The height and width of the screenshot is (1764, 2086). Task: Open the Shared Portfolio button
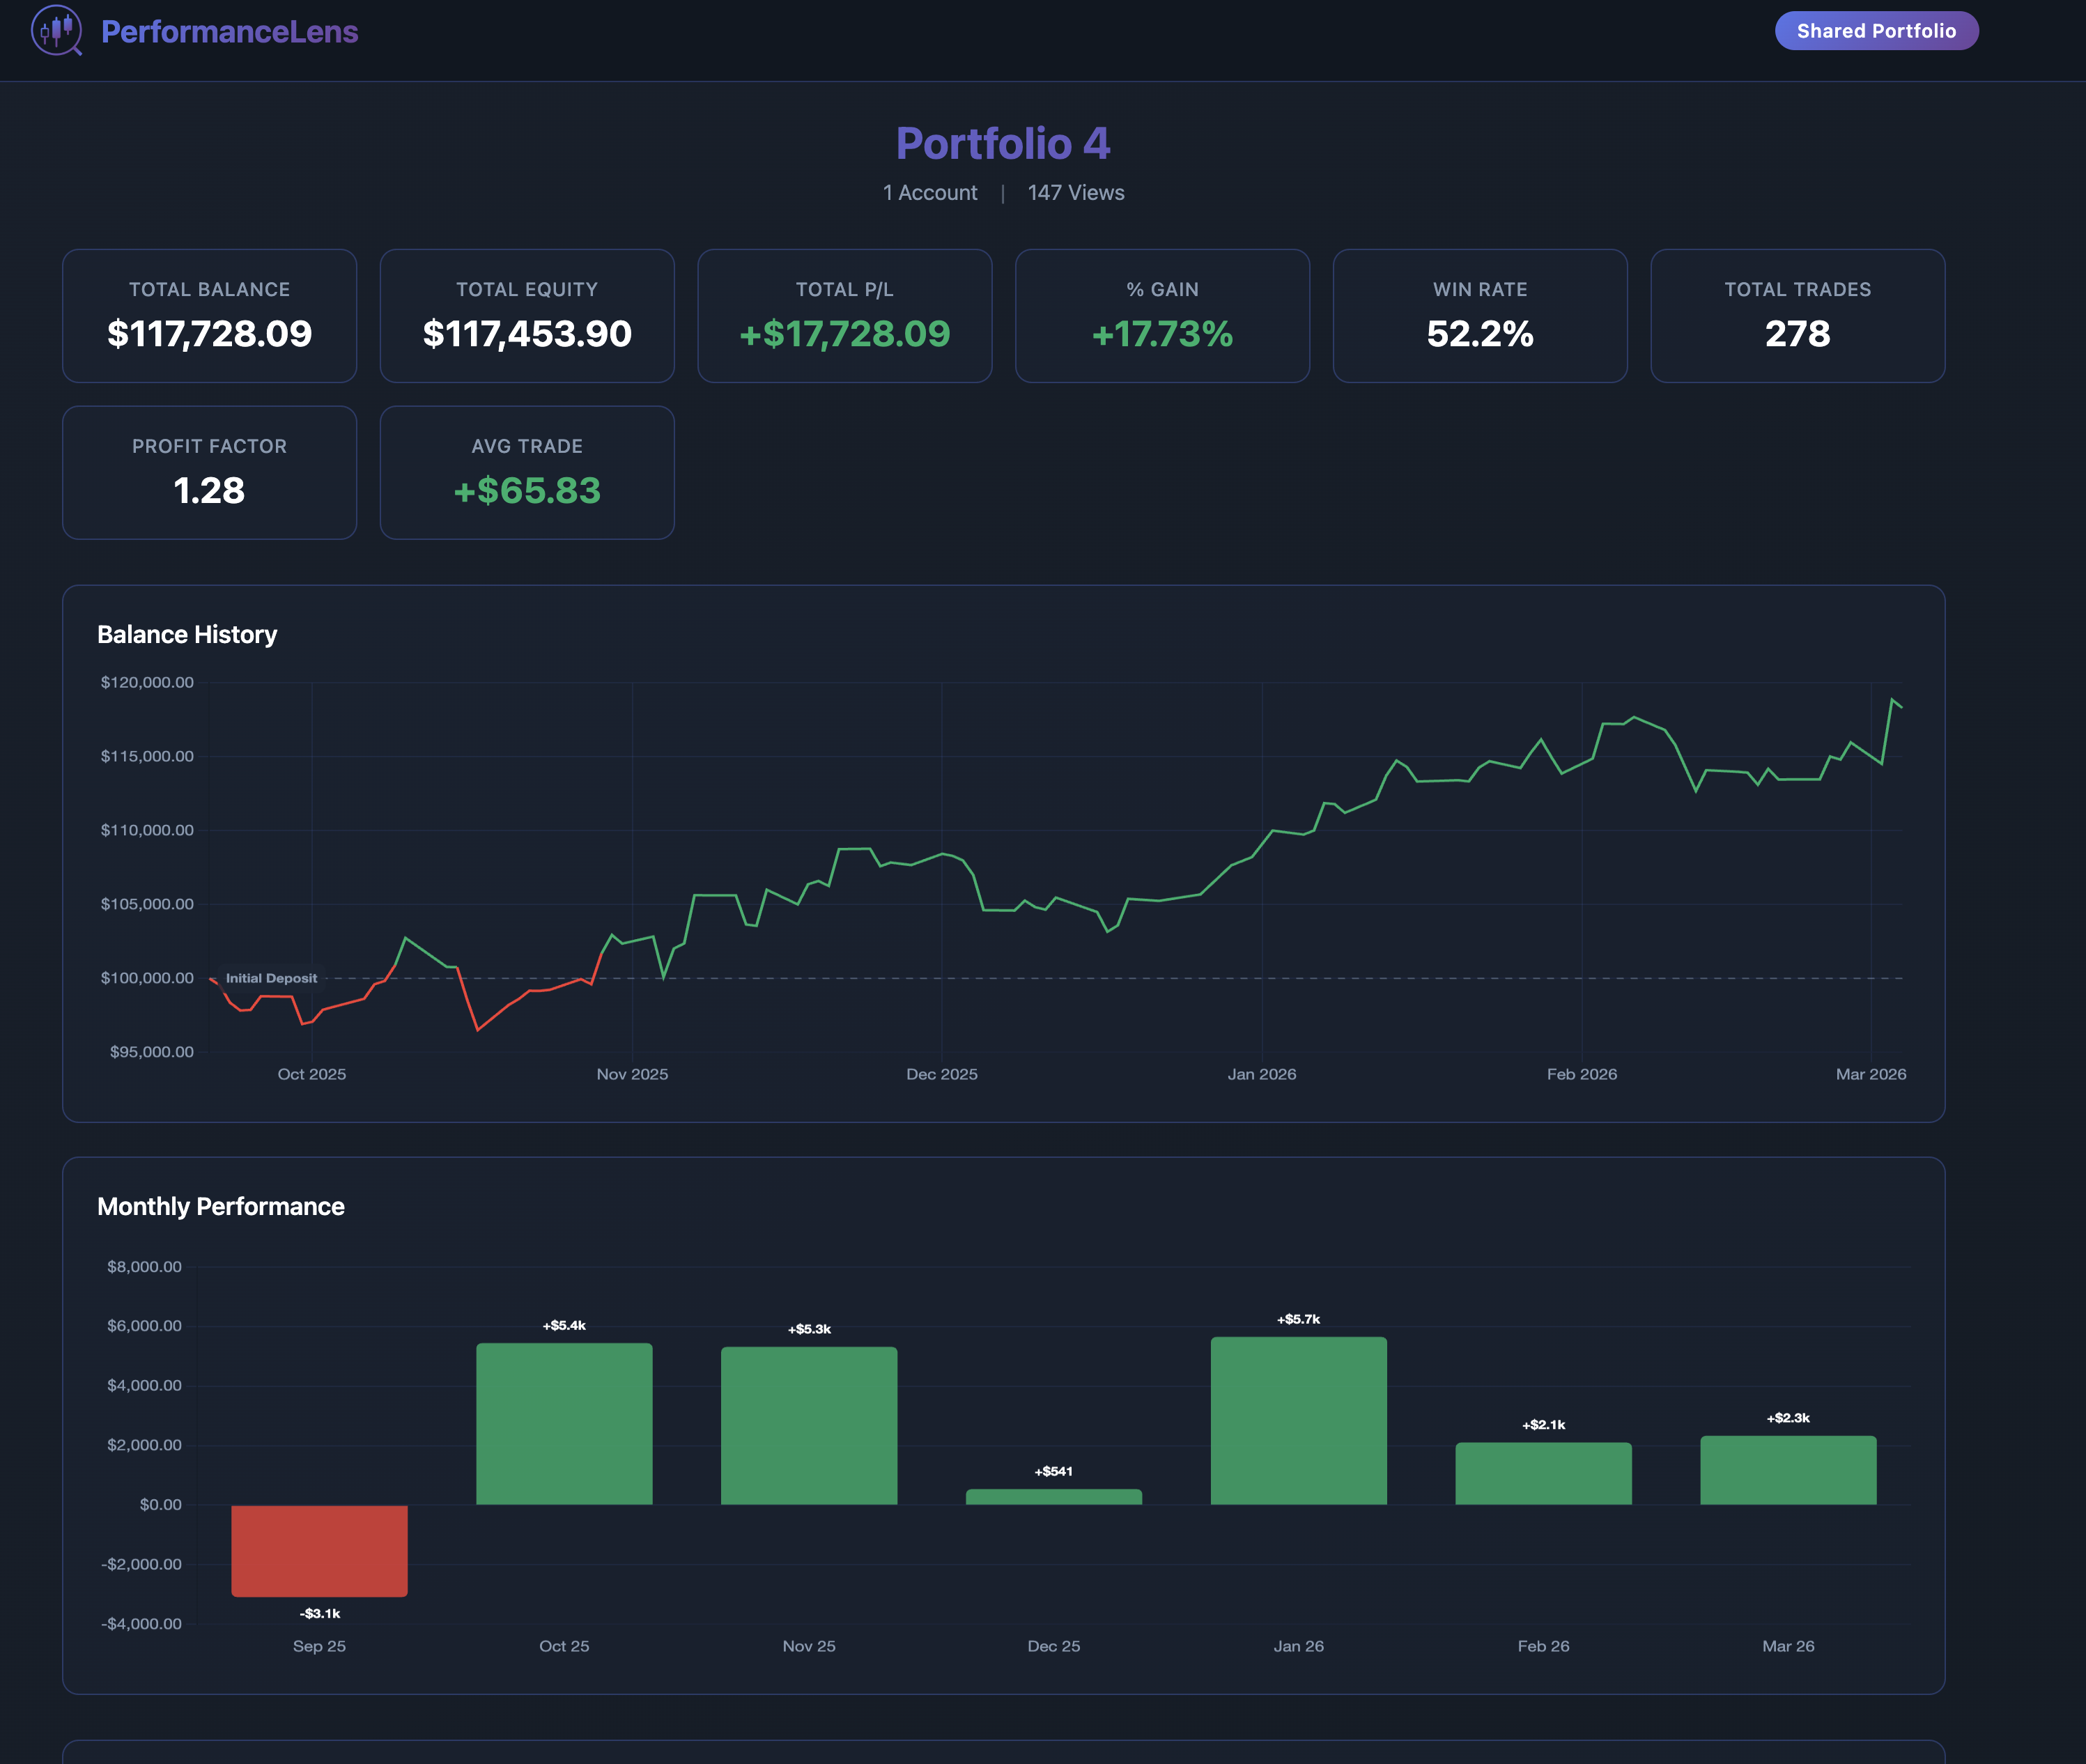(1876, 30)
